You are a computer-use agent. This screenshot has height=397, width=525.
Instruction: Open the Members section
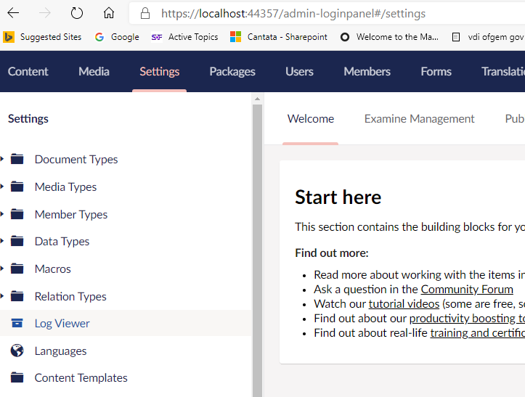[x=367, y=71]
